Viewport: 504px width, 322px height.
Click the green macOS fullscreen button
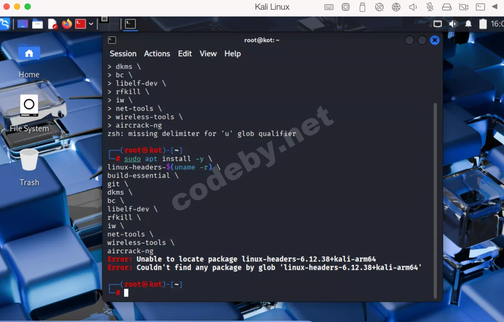point(28,7)
